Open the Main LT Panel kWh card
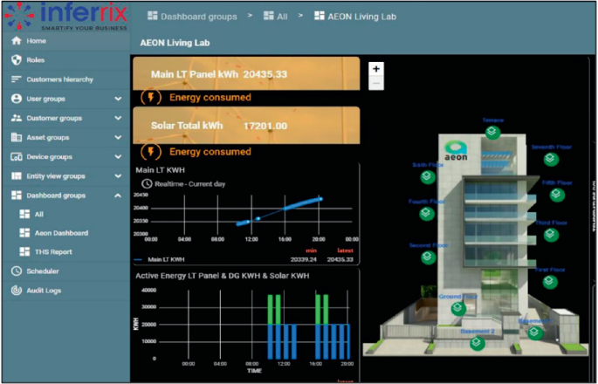Image resolution: width=598 pixels, height=384 pixels. click(x=246, y=73)
